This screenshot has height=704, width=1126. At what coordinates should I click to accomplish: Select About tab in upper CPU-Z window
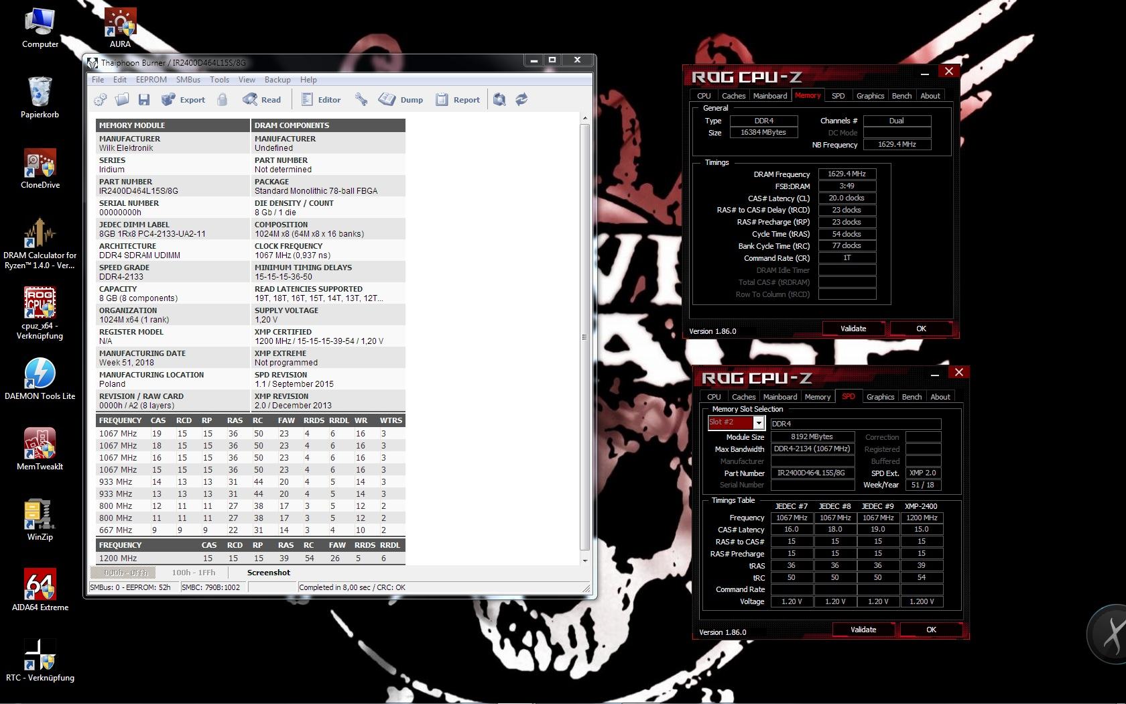pos(930,96)
